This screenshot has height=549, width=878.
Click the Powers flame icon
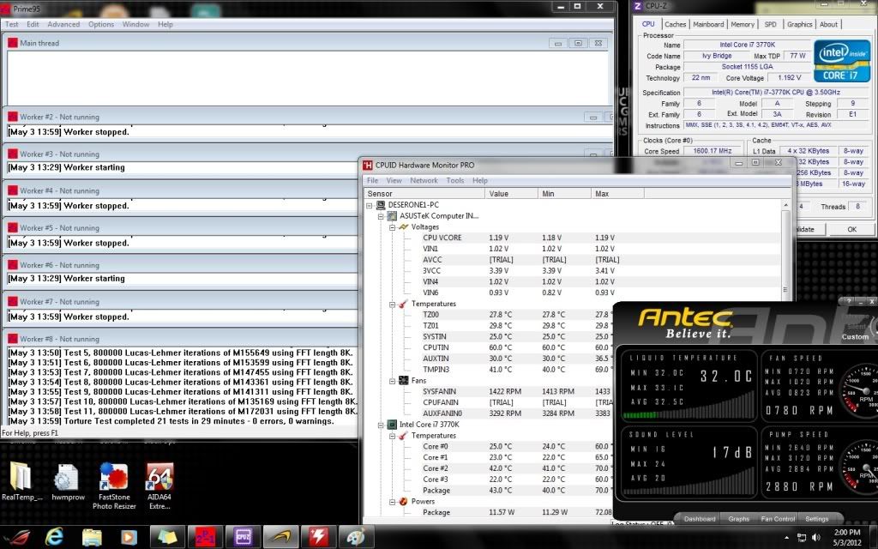pyautogui.click(x=403, y=501)
